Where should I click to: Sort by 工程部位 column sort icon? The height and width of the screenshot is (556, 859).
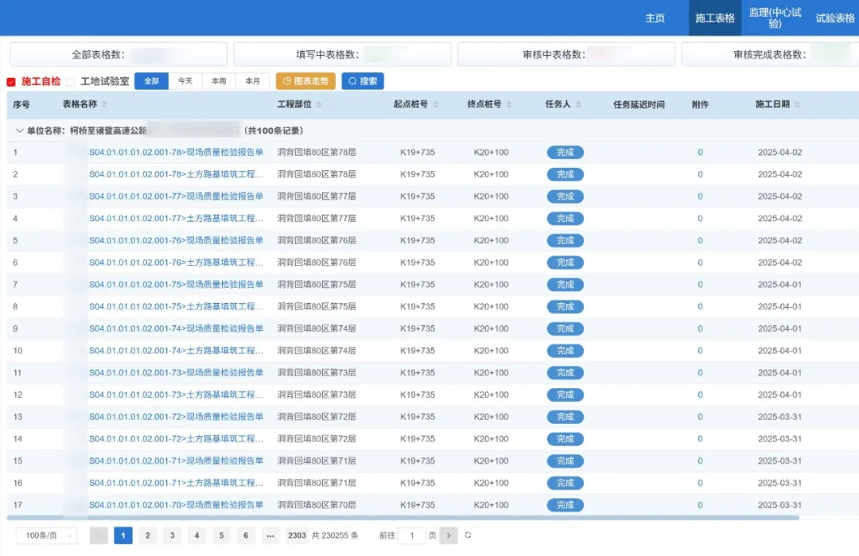(x=319, y=104)
